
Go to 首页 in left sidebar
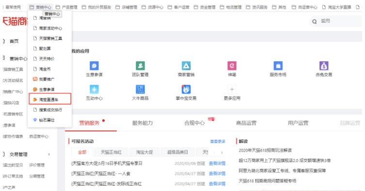tap(14, 41)
